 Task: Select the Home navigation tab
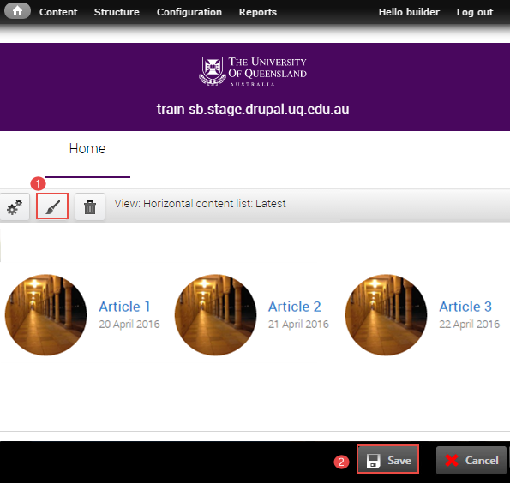point(87,149)
